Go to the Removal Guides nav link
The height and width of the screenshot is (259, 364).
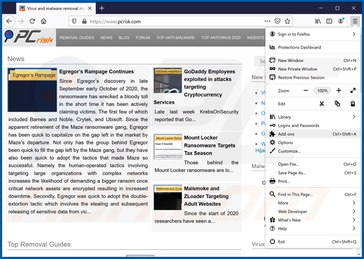pos(76,38)
